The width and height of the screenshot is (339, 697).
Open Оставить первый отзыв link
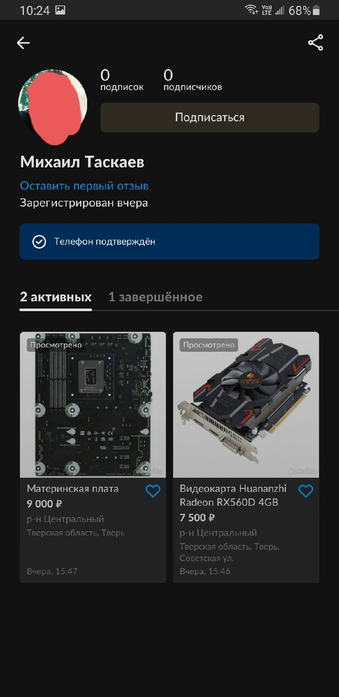[84, 186]
